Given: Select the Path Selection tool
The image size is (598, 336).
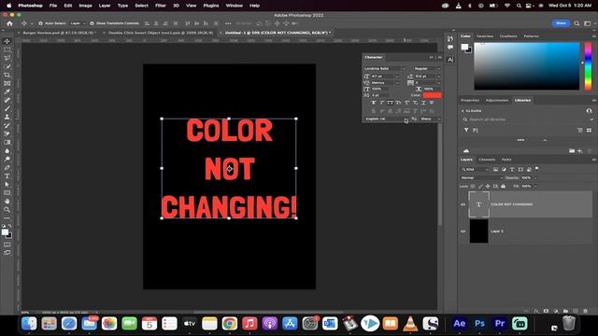Looking at the screenshot, I should pyautogui.click(x=7, y=185).
